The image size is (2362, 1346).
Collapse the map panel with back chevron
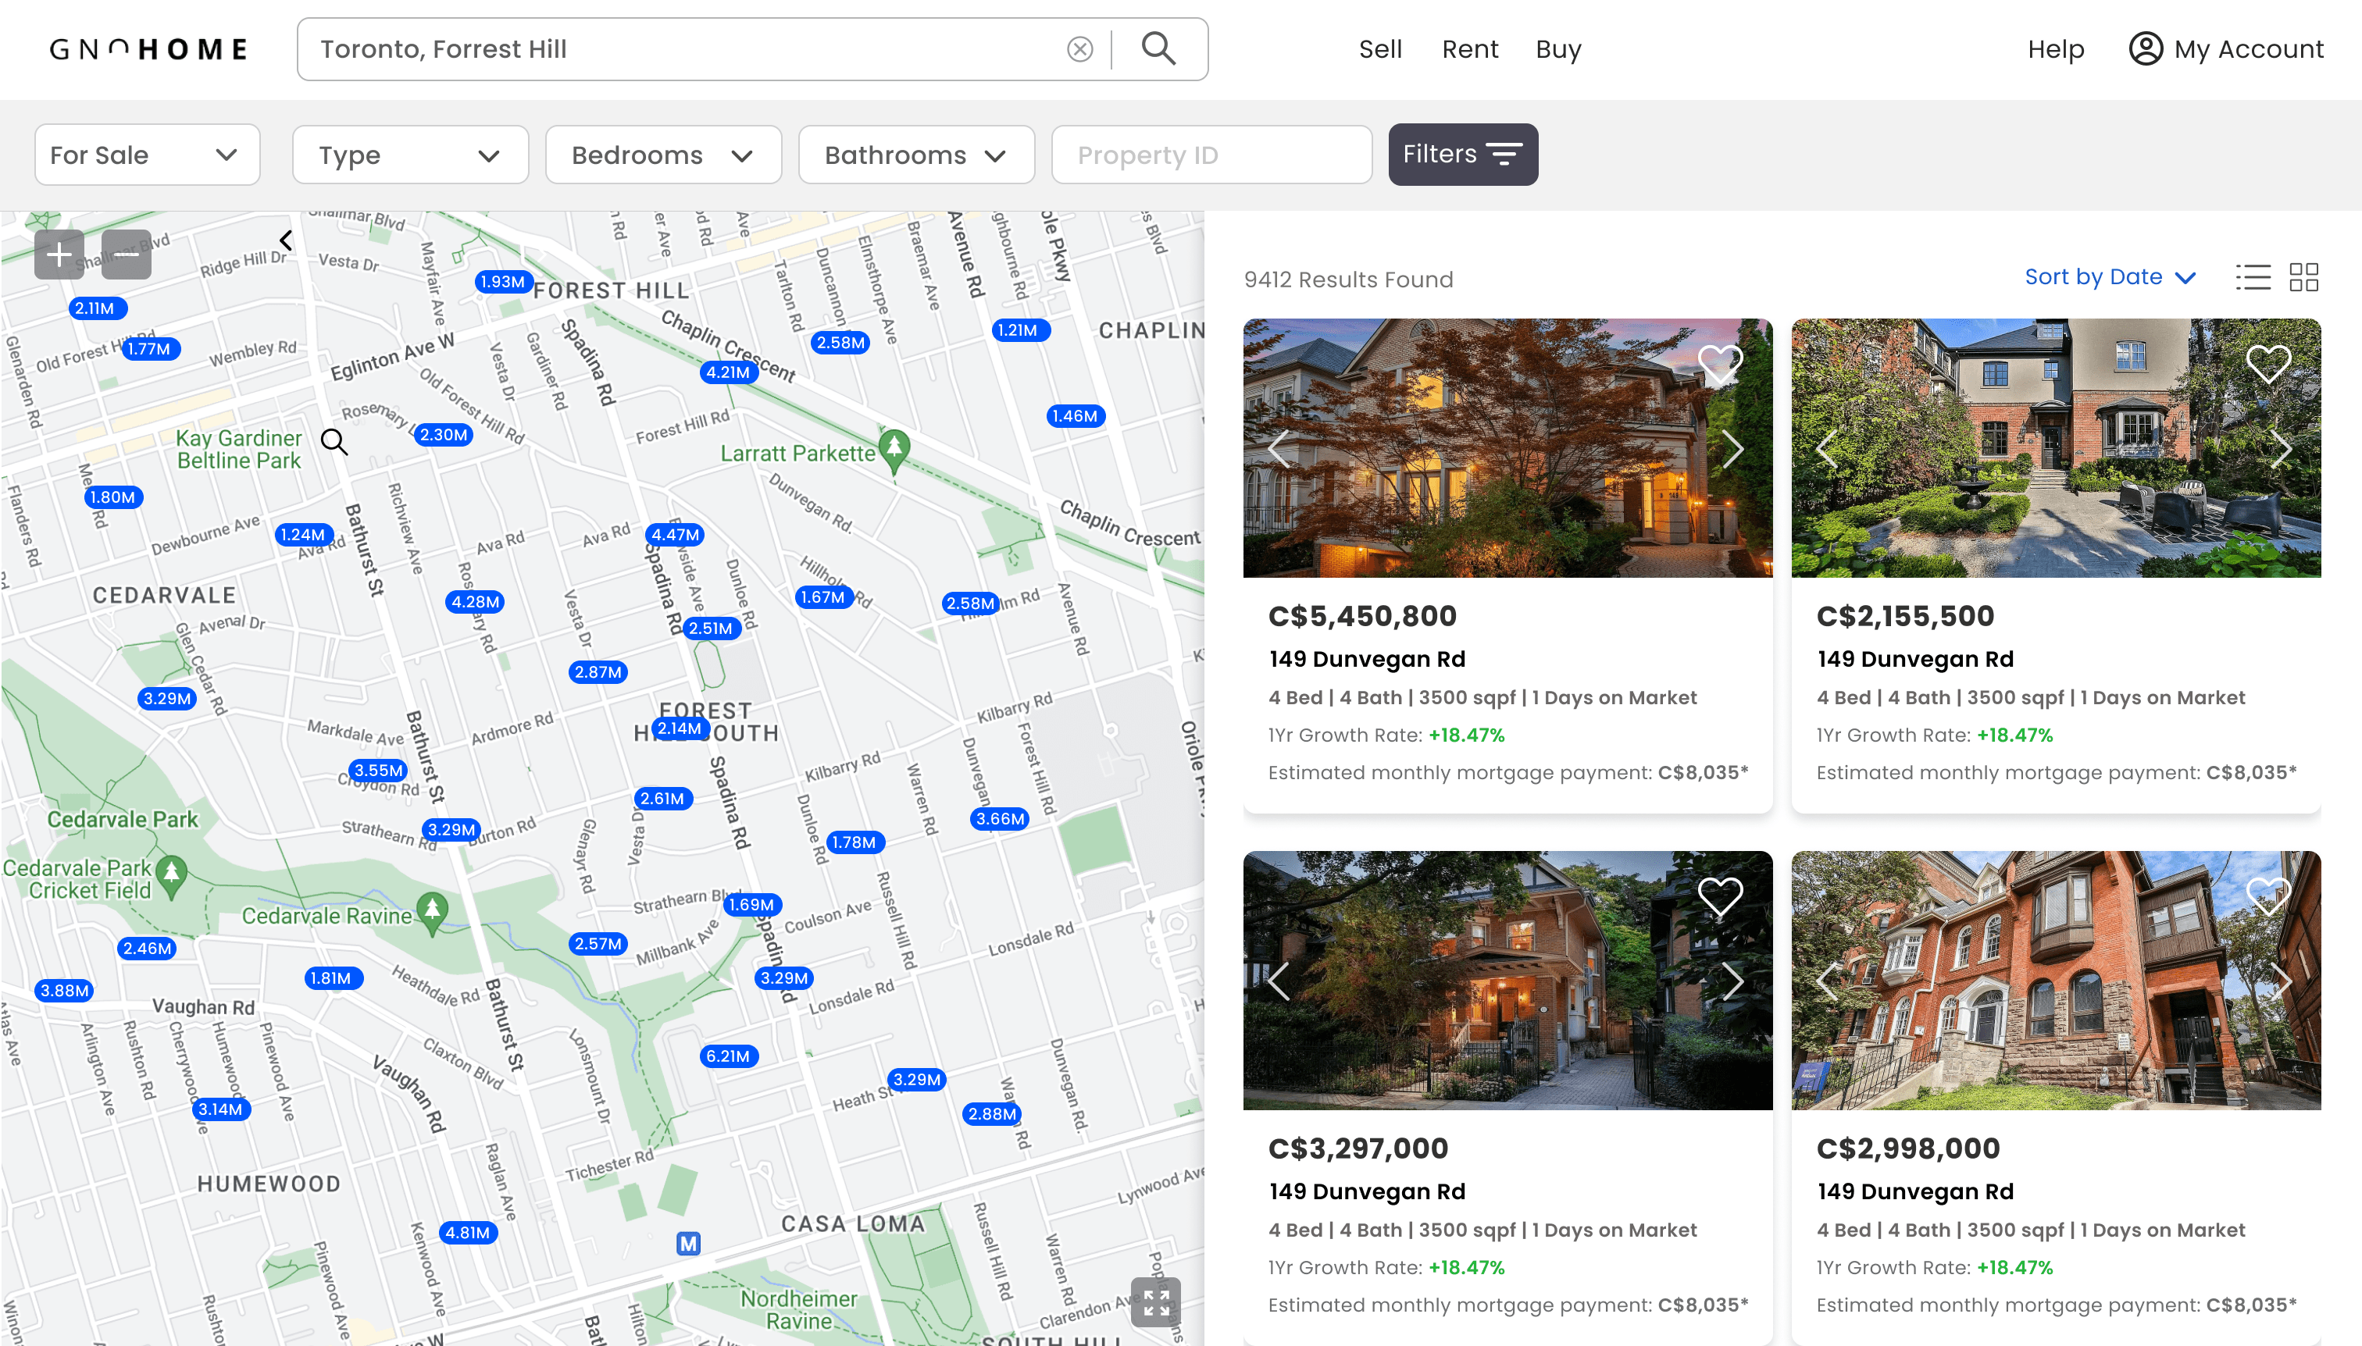(286, 240)
